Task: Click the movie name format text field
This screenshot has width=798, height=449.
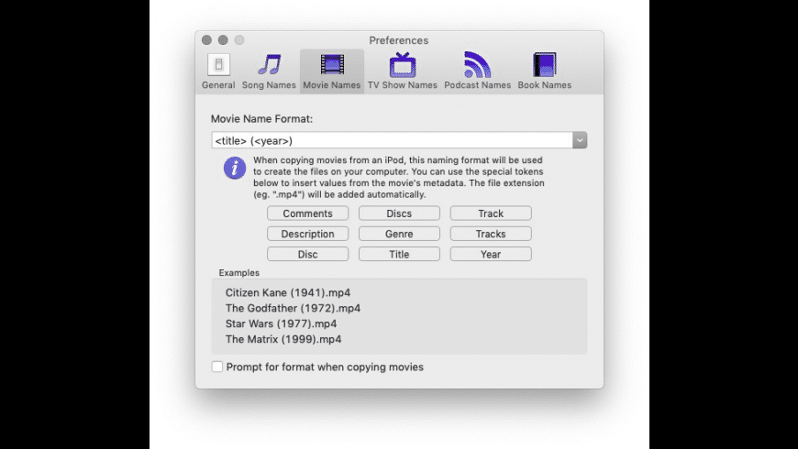Action: [392, 140]
